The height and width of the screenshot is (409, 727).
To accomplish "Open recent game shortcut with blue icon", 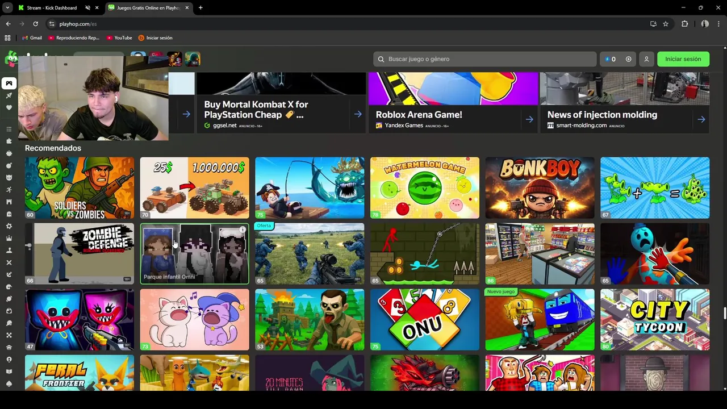I will (138, 59).
